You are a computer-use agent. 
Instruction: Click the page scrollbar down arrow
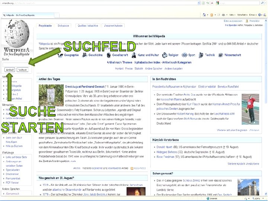point(266,194)
